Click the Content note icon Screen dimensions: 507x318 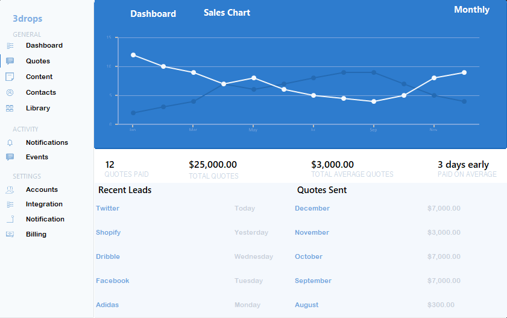click(10, 77)
